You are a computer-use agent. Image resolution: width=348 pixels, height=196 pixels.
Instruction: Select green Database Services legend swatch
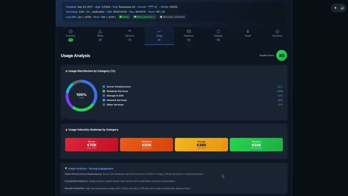(x=104, y=91)
